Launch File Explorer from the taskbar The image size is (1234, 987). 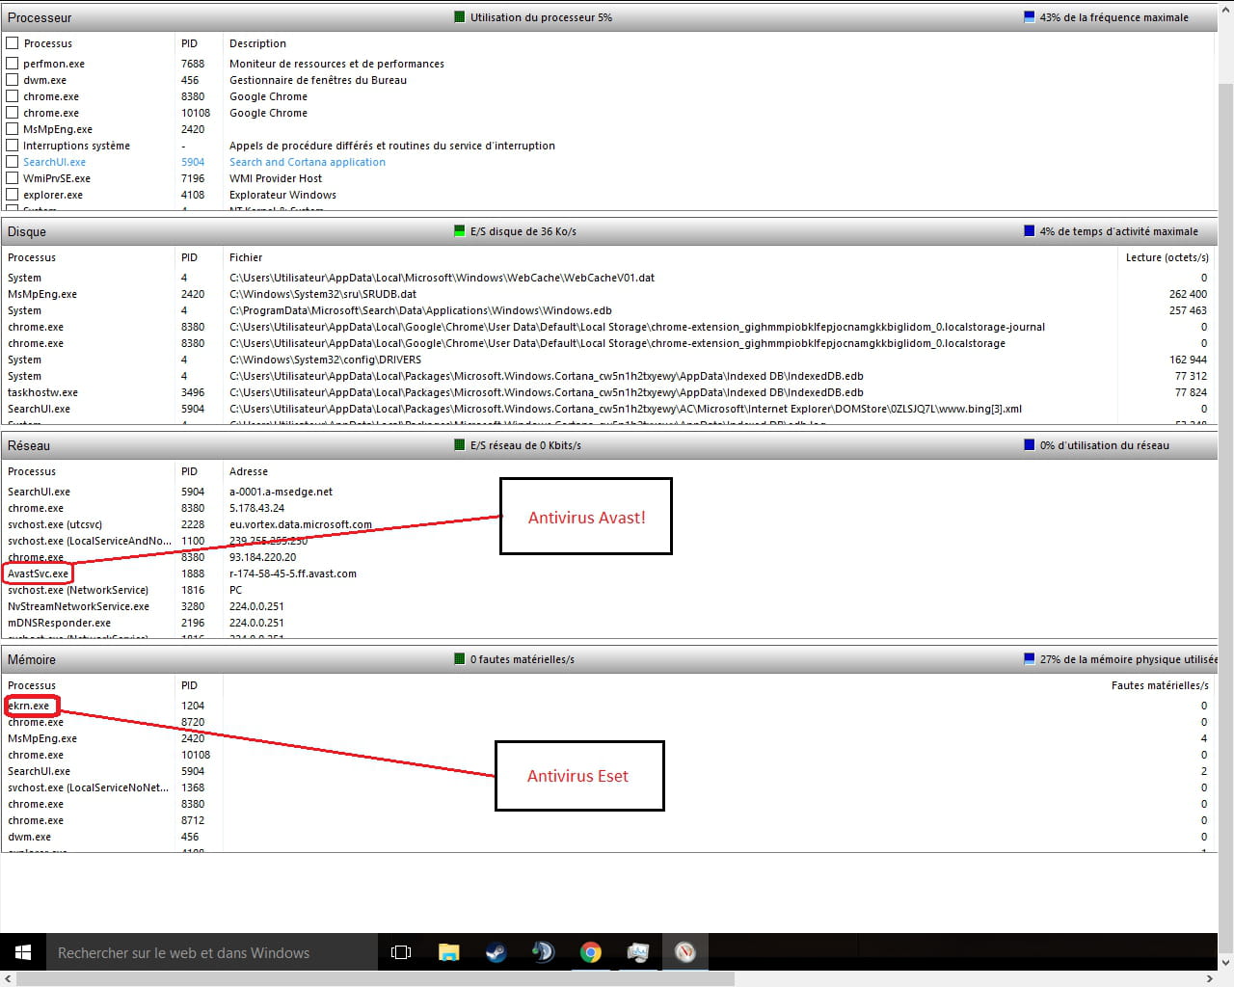click(449, 952)
